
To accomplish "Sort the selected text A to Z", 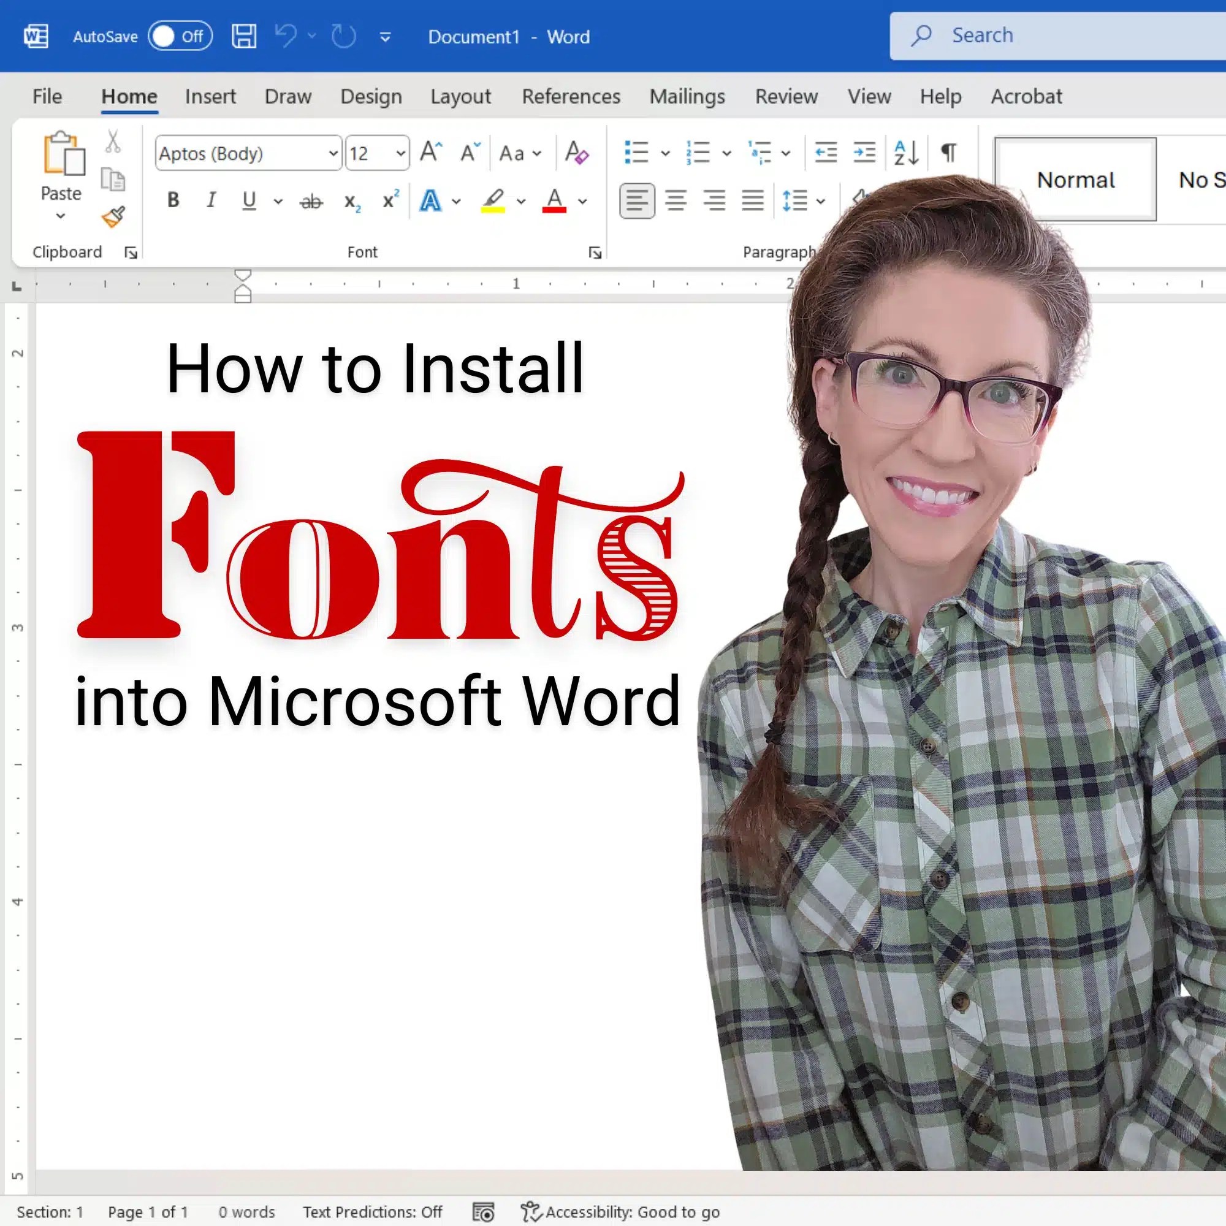I will pyautogui.click(x=906, y=153).
